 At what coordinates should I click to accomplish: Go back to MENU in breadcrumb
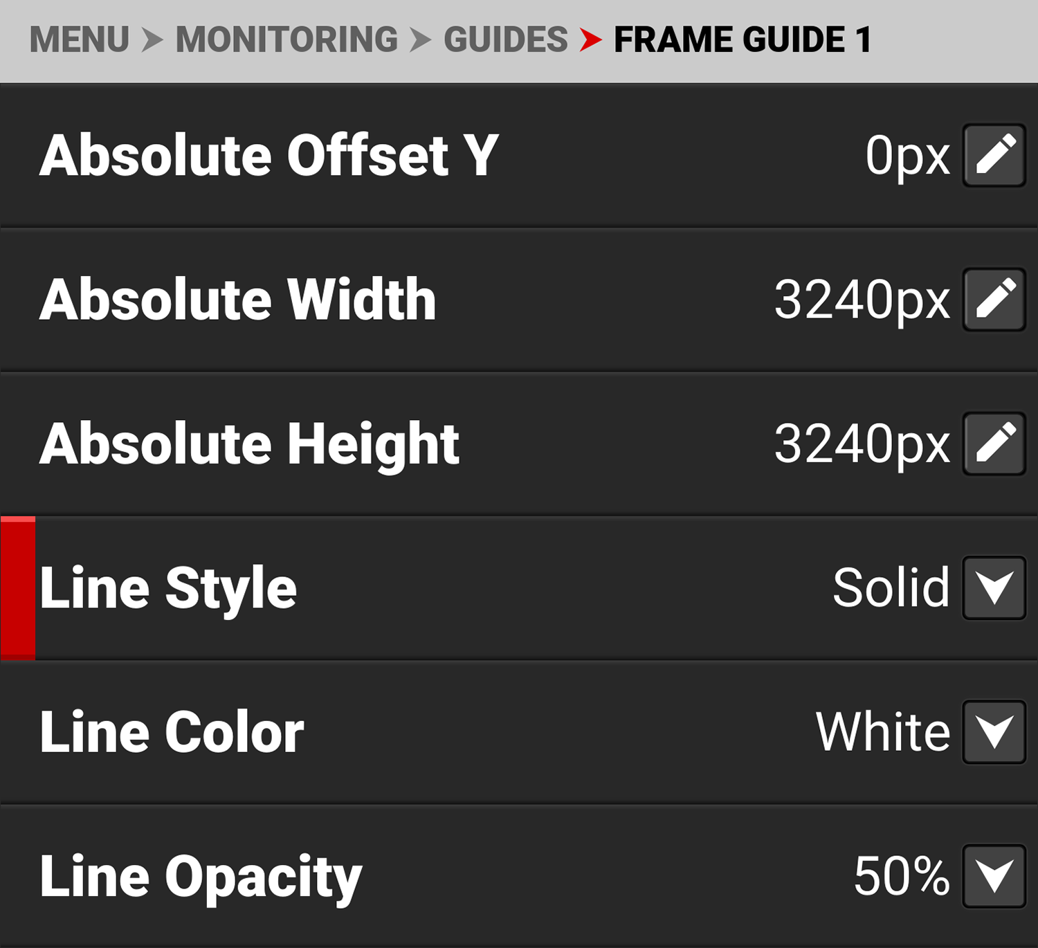(x=80, y=39)
